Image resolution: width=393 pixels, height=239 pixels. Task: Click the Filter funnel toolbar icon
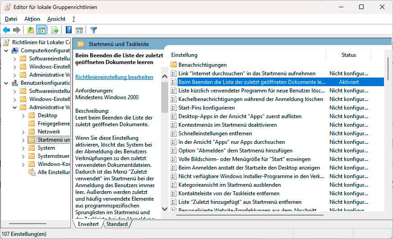pyautogui.click(x=93, y=30)
